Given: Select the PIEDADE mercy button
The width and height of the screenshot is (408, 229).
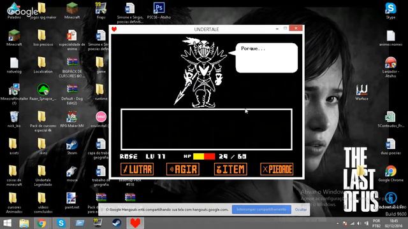Looking at the screenshot, I should tap(277, 169).
